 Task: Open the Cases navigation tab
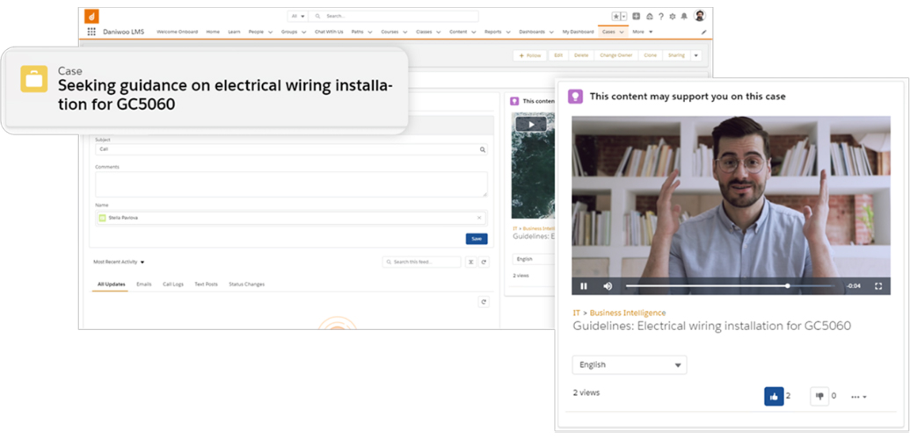(x=608, y=32)
